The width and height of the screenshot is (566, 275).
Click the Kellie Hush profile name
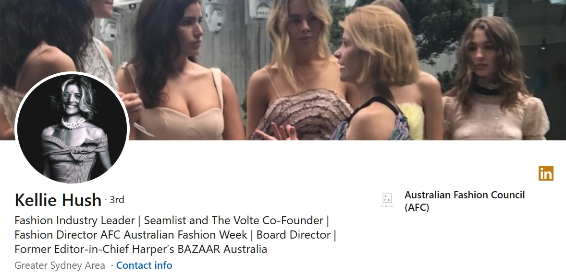58,200
